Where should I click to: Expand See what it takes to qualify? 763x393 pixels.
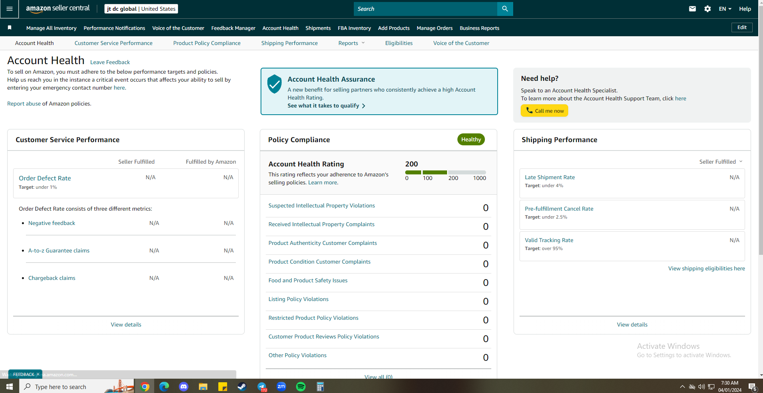point(326,106)
